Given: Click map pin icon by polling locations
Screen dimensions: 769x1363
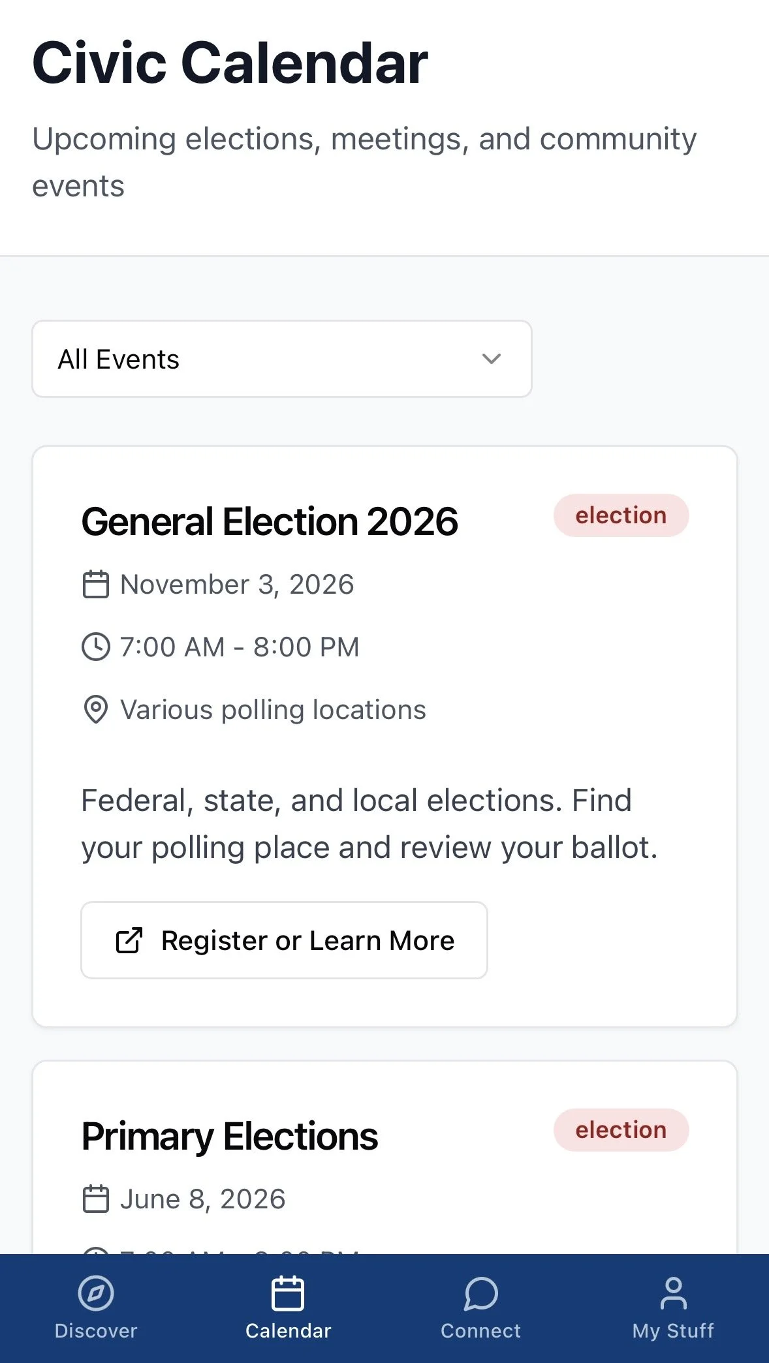Looking at the screenshot, I should tap(96, 710).
